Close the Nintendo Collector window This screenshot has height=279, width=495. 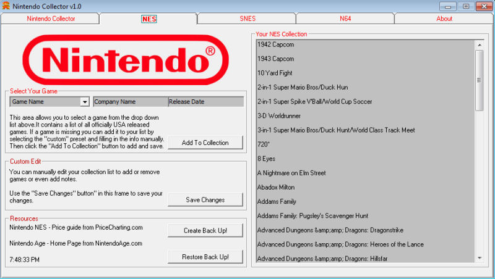tap(484, 6)
